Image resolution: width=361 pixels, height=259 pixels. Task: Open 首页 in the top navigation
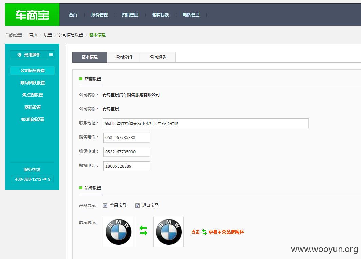coord(73,15)
